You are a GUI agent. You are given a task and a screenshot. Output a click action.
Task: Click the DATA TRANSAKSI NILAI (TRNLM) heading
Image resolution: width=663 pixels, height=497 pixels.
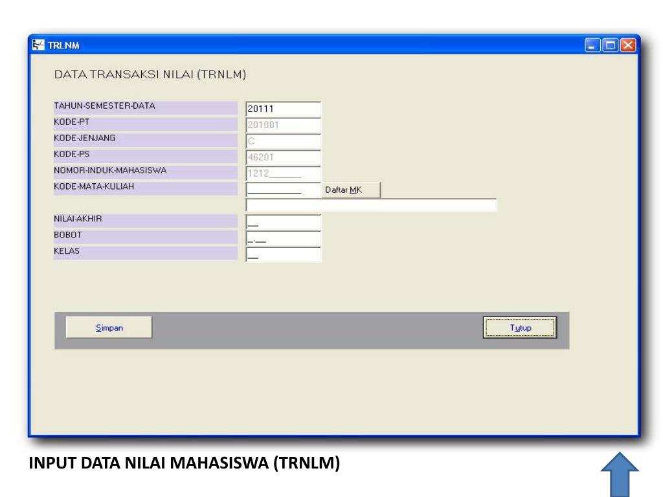click(x=150, y=74)
